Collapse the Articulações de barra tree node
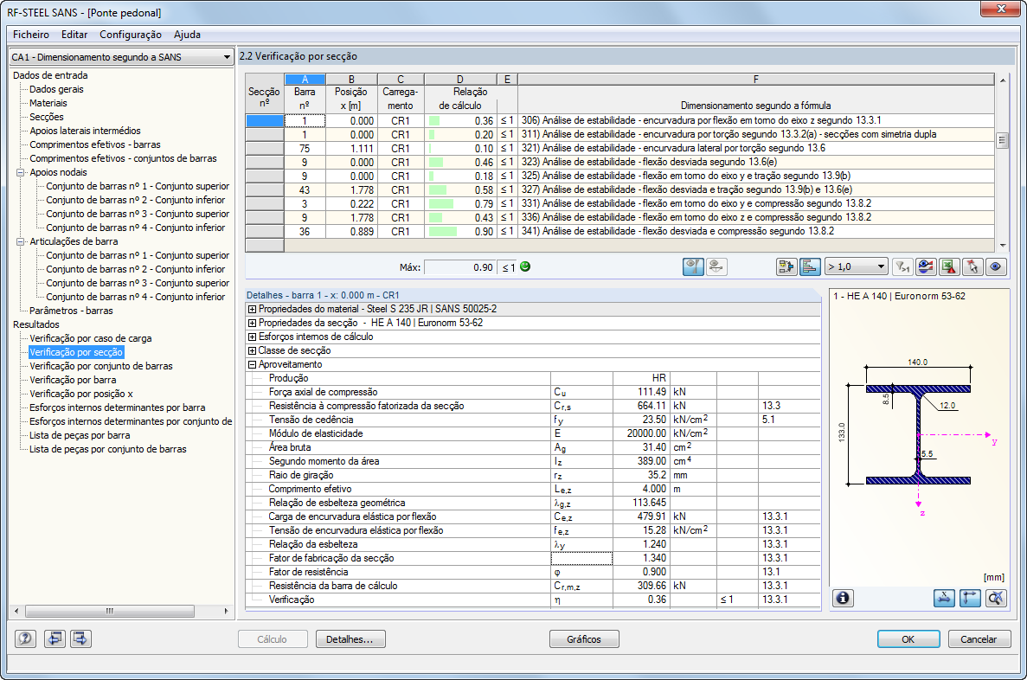 [x=20, y=241]
